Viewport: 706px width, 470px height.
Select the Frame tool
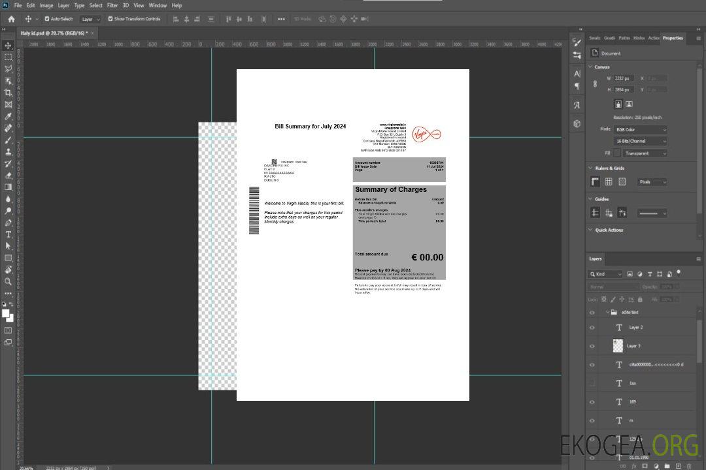pyautogui.click(x=8, y=104)
